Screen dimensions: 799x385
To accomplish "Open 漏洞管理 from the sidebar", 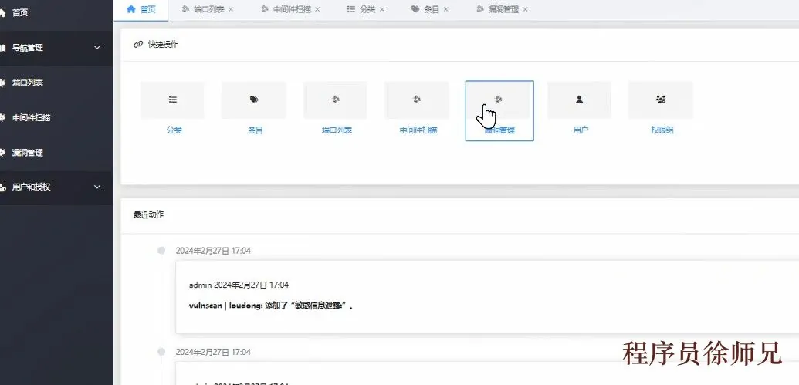I will click(56, 152).
